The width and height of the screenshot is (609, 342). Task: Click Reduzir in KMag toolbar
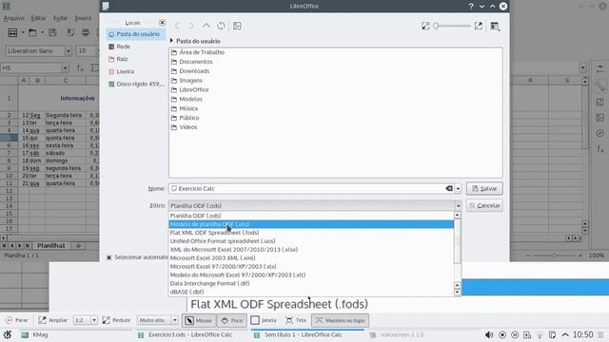pyautogui.click(x=116, y=320)
